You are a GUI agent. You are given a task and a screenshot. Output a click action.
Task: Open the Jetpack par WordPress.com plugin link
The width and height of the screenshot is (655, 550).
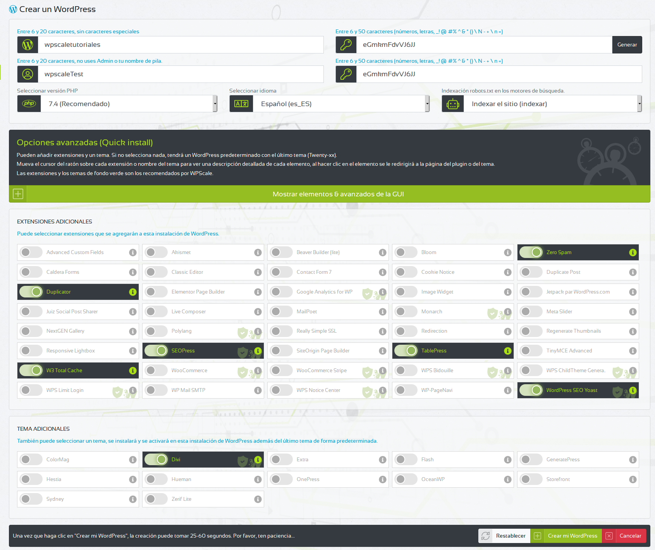point(578,292)
